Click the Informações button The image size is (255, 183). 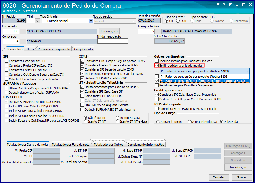pyautogui.click(x=109, y=31)
